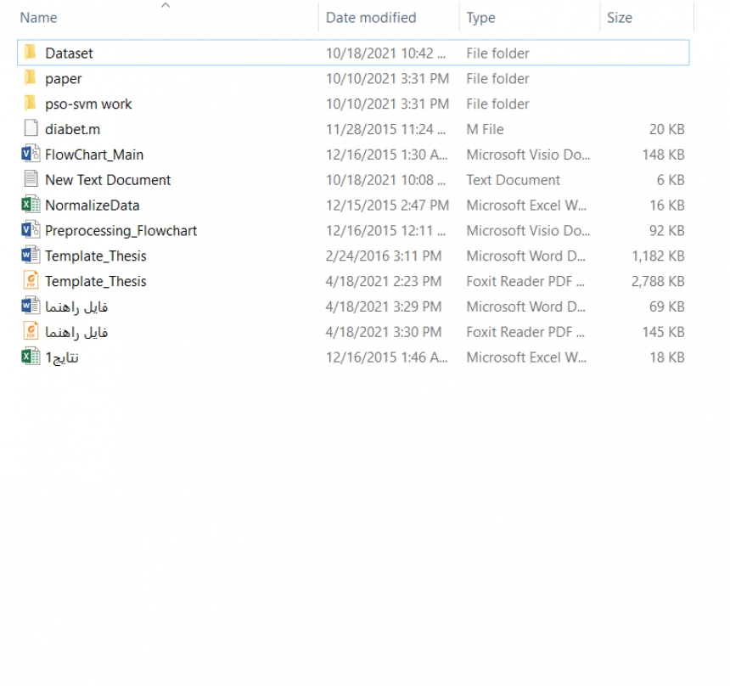Select the file name "Preprocessing_Flowchart"
The width and height of the screenshot is (730, 686).
click(x=121, y=231)
